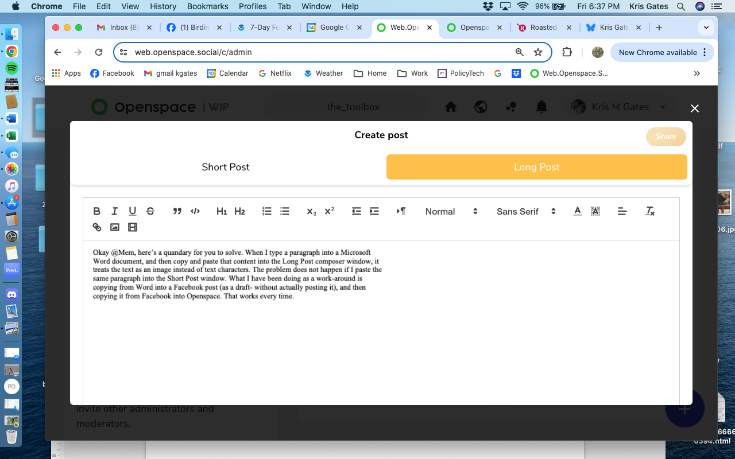Open Chrome extensions puzzle icon

[567, 52]
